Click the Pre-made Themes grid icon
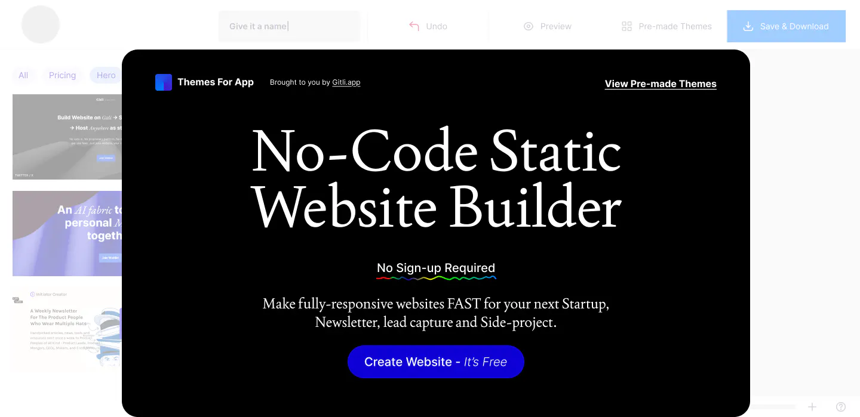This screenshot has width=860, height=417. click(626, 26)
